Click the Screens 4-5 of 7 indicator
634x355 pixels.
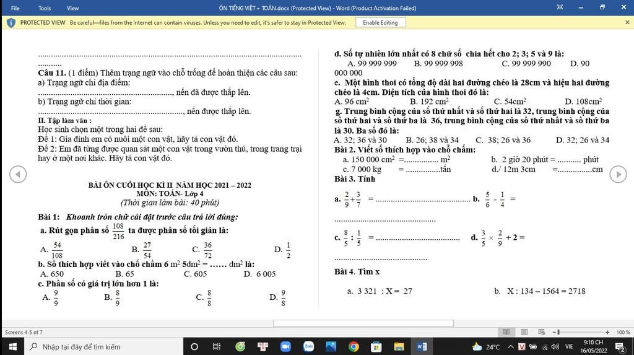[x=24, y=332]
